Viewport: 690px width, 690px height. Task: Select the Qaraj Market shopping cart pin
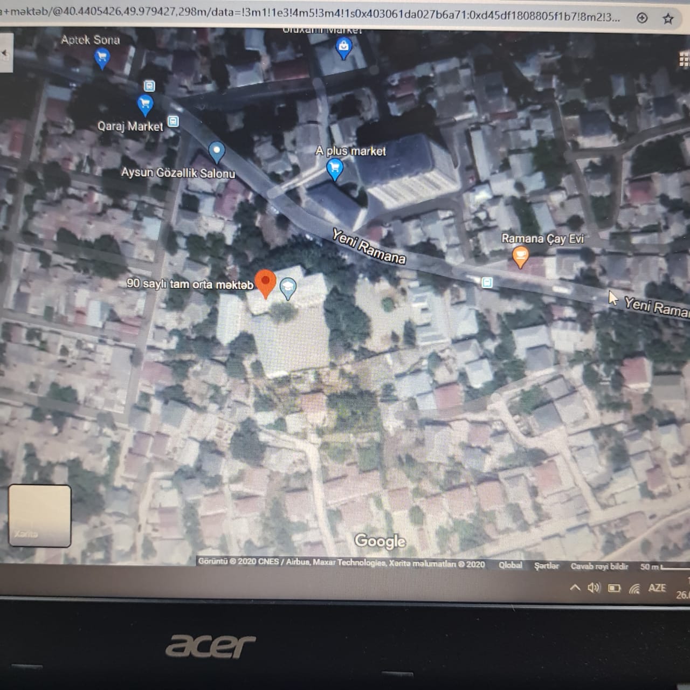(x=144, y=103)
